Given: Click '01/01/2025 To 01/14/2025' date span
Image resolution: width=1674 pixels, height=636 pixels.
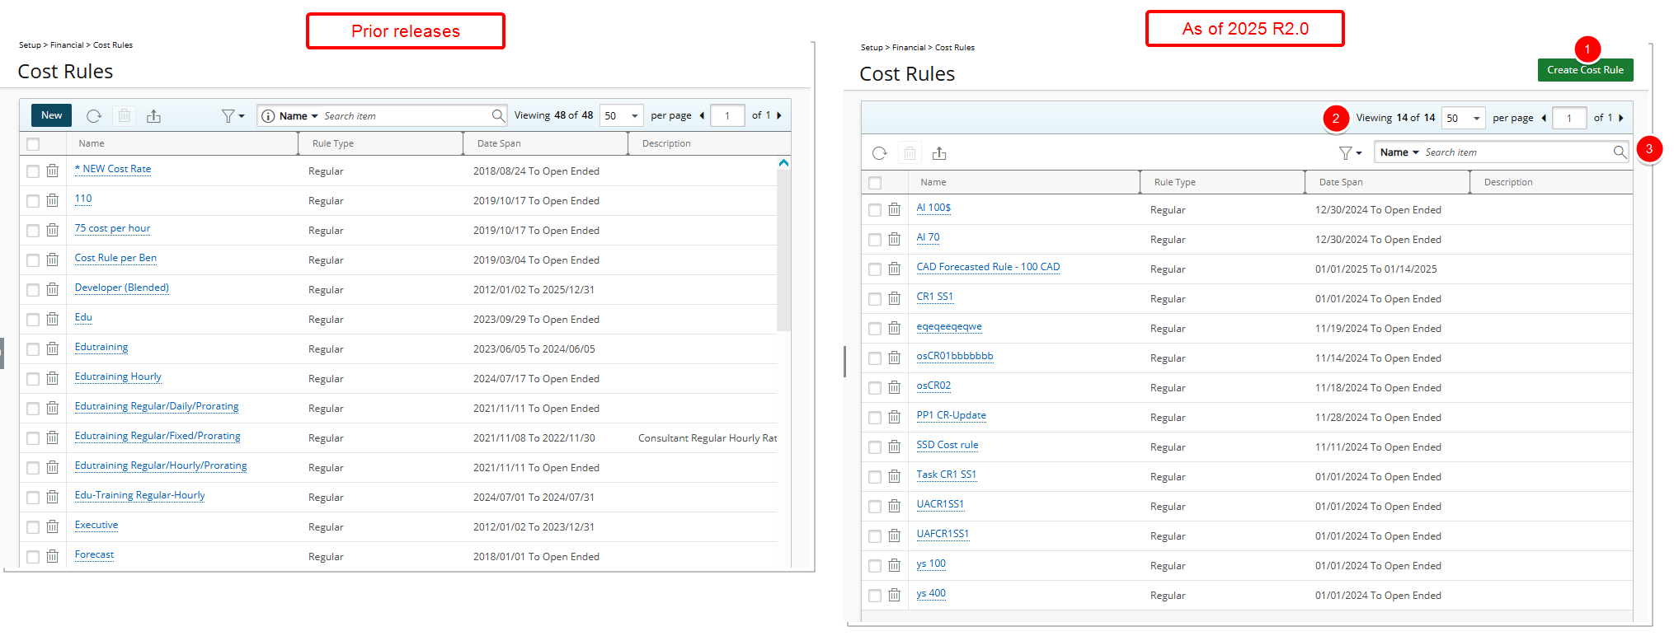Looking at the screenshot, I should point(1375,269).
